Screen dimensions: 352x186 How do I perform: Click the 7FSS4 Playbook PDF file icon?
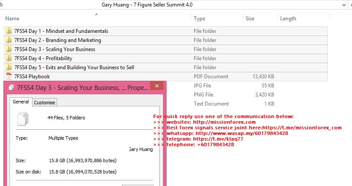coord(9,76)
